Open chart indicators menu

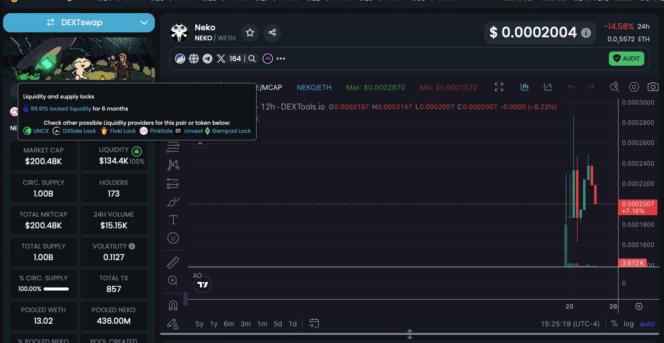[x=548, y=87]
